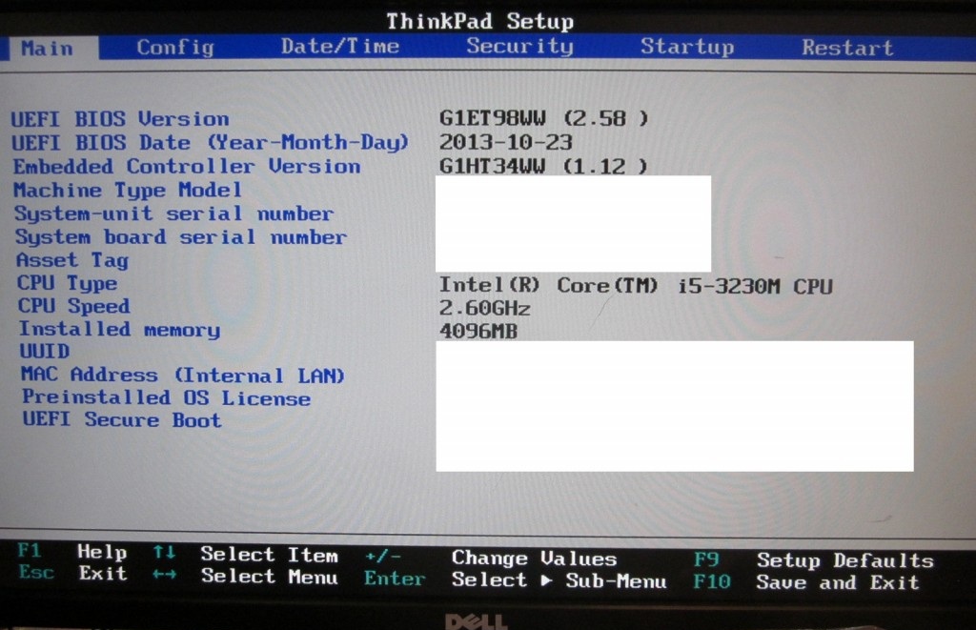Open the Date/Time tab
Viewport: 976px width, 630px height.
(x=340, y=47)
